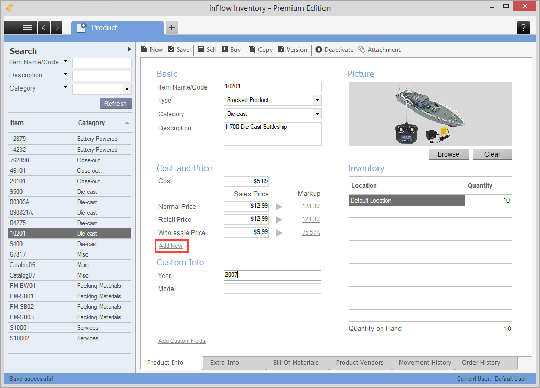Select item S10002 in list

(x=70, y=338)
